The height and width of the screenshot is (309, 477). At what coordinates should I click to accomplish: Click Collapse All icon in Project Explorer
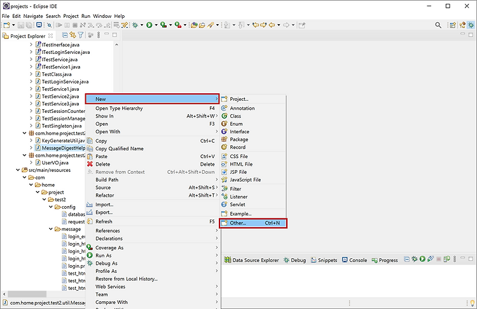coord(65,35)
